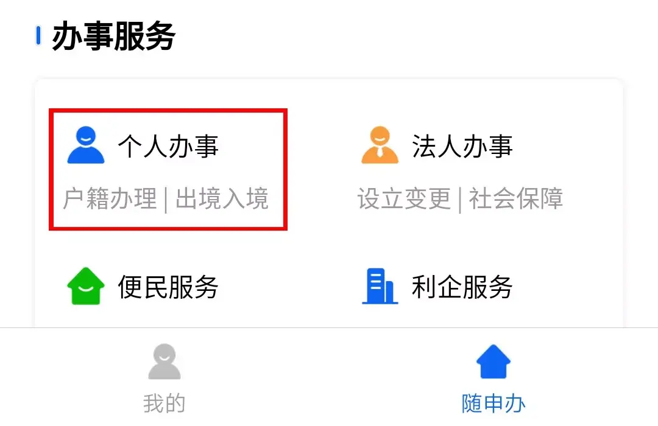Switch to the 随申办 tab label
The height and width of the screenshot is (426, 658).
[493, 403]
